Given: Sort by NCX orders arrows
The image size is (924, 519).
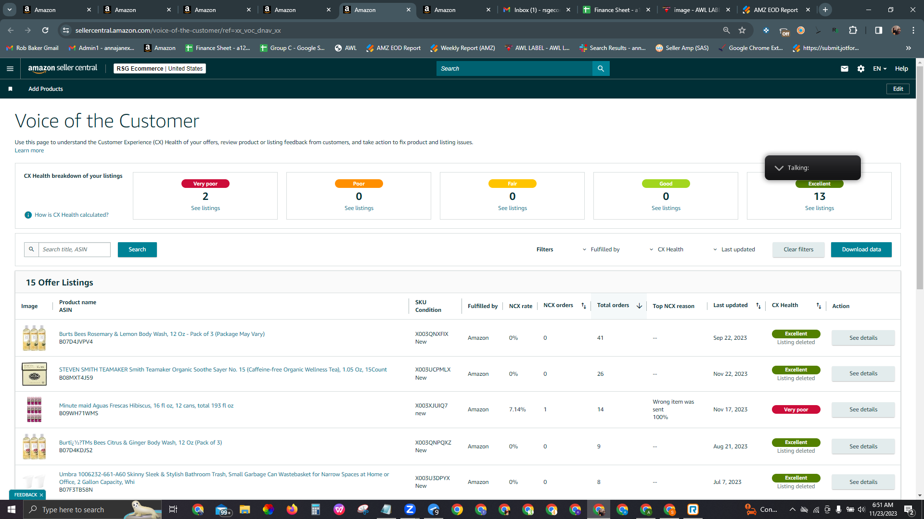Looking at the screenshot, I should [x=583, y=306].
